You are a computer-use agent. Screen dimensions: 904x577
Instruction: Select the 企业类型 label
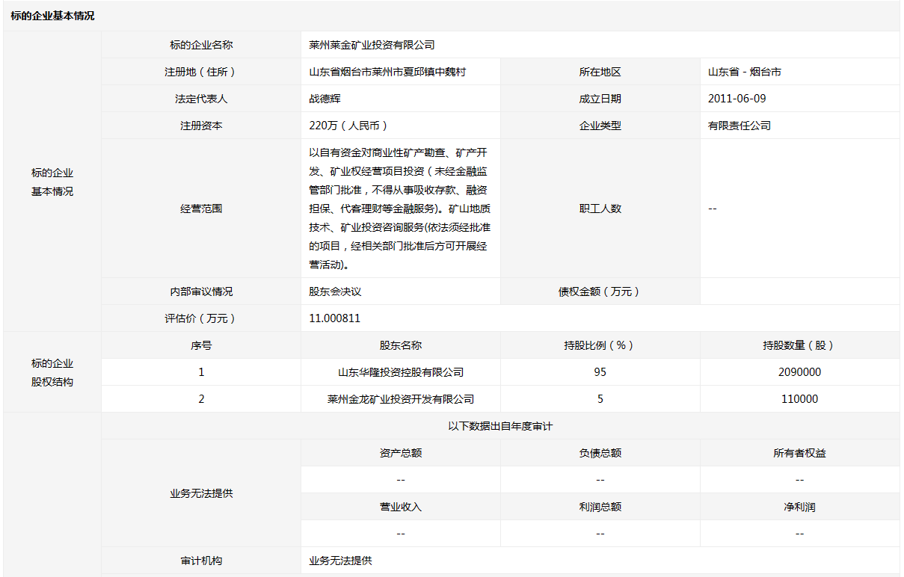[600, 126]
